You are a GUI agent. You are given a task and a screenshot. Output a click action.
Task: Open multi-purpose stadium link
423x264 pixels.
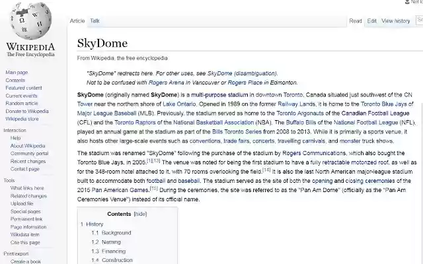click(x=219, y=95)
